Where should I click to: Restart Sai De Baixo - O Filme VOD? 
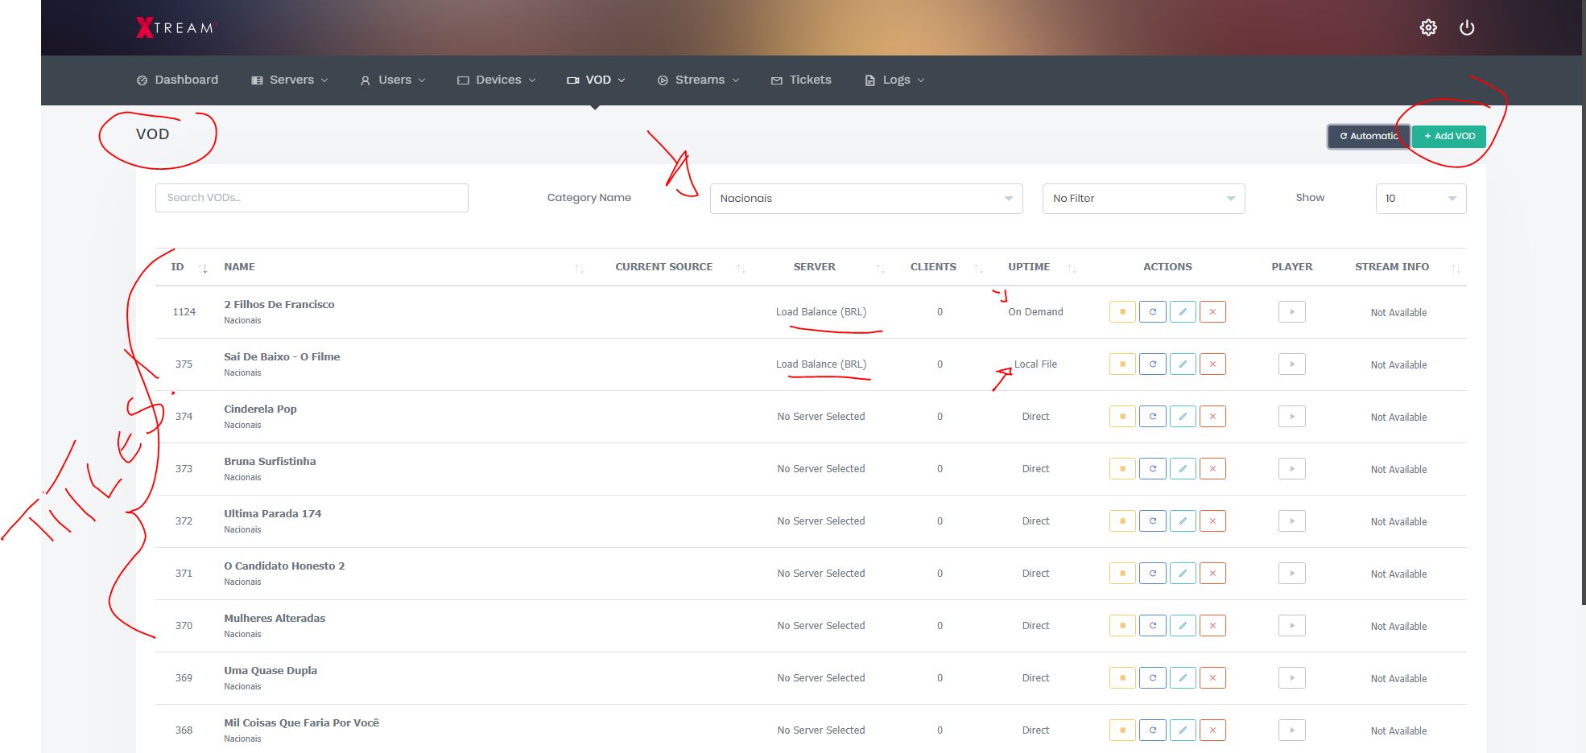pos(1153,364)
